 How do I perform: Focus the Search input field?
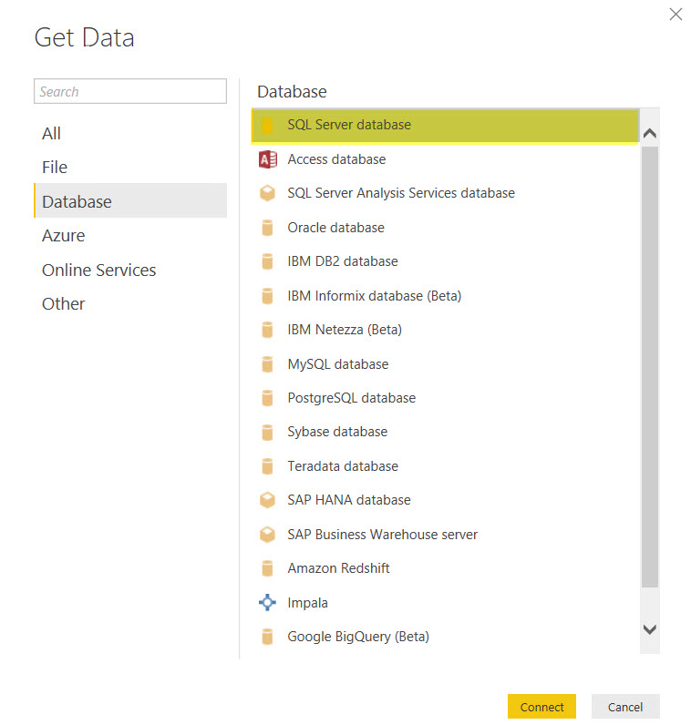point(130,92)
